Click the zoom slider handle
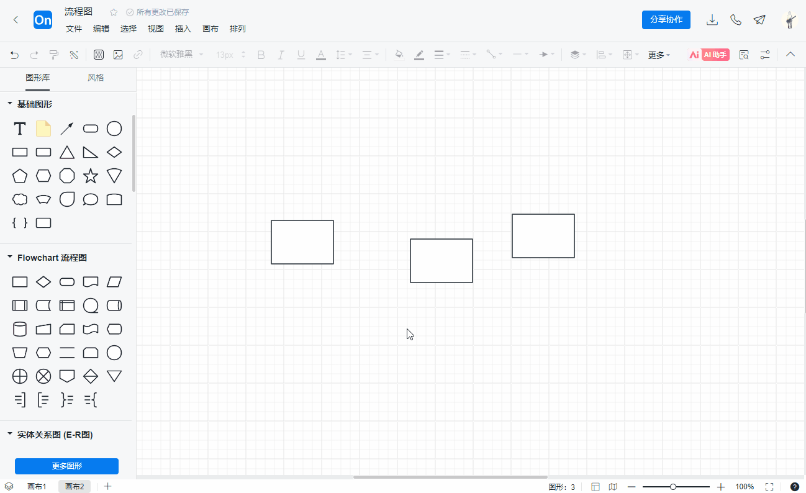 click(x=673, y=487)
